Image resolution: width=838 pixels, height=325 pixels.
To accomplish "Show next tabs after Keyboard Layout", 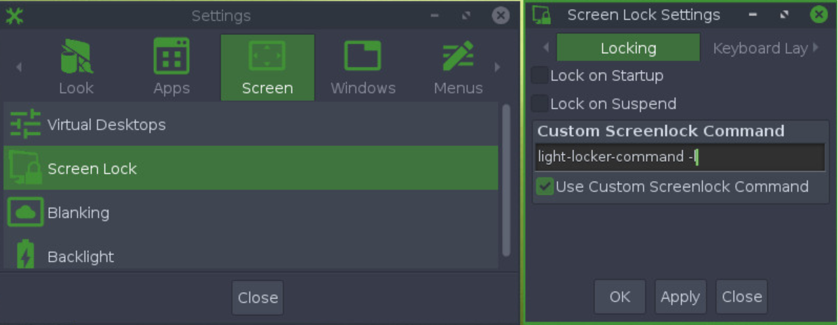I will click(816, 48).
